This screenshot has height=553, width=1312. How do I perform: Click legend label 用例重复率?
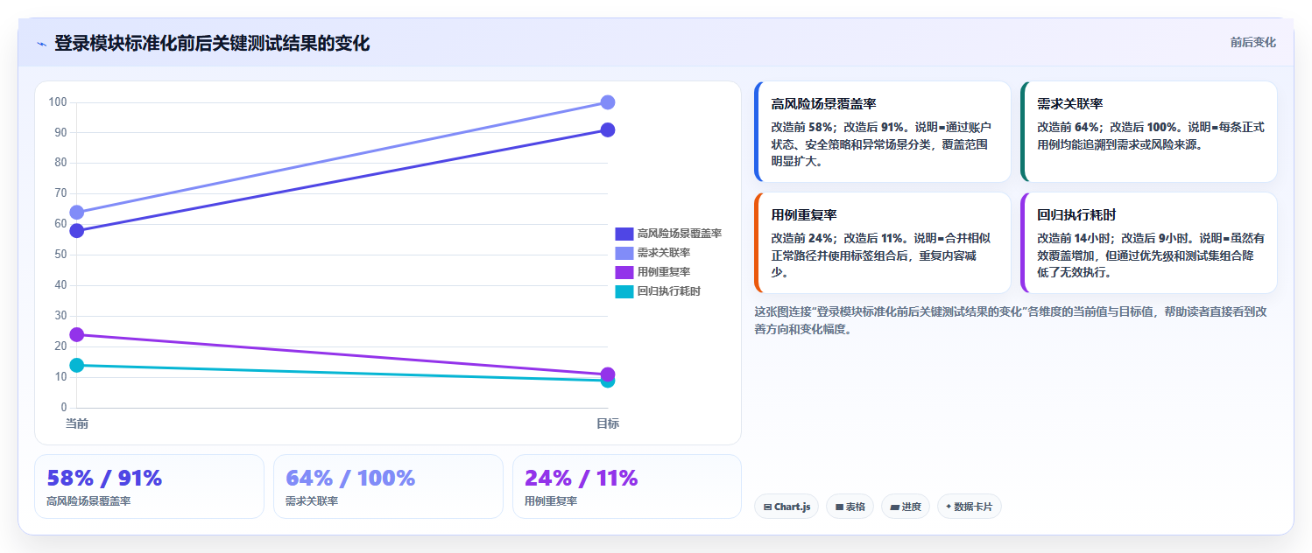664,272
